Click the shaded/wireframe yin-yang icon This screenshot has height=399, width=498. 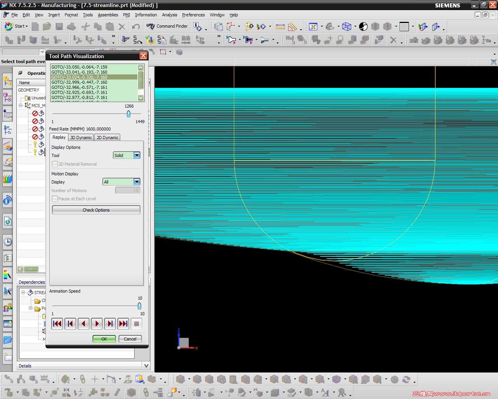pyautogui.click(x=363, y=26)
